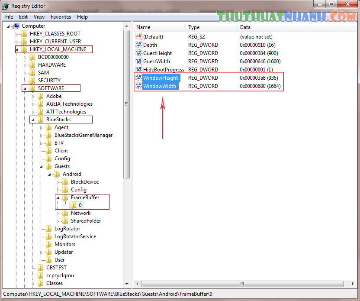Collapse the HKEY_LOCAL_MACHINE node
This screenshot has width=360, height=301.
click(16, 50)
